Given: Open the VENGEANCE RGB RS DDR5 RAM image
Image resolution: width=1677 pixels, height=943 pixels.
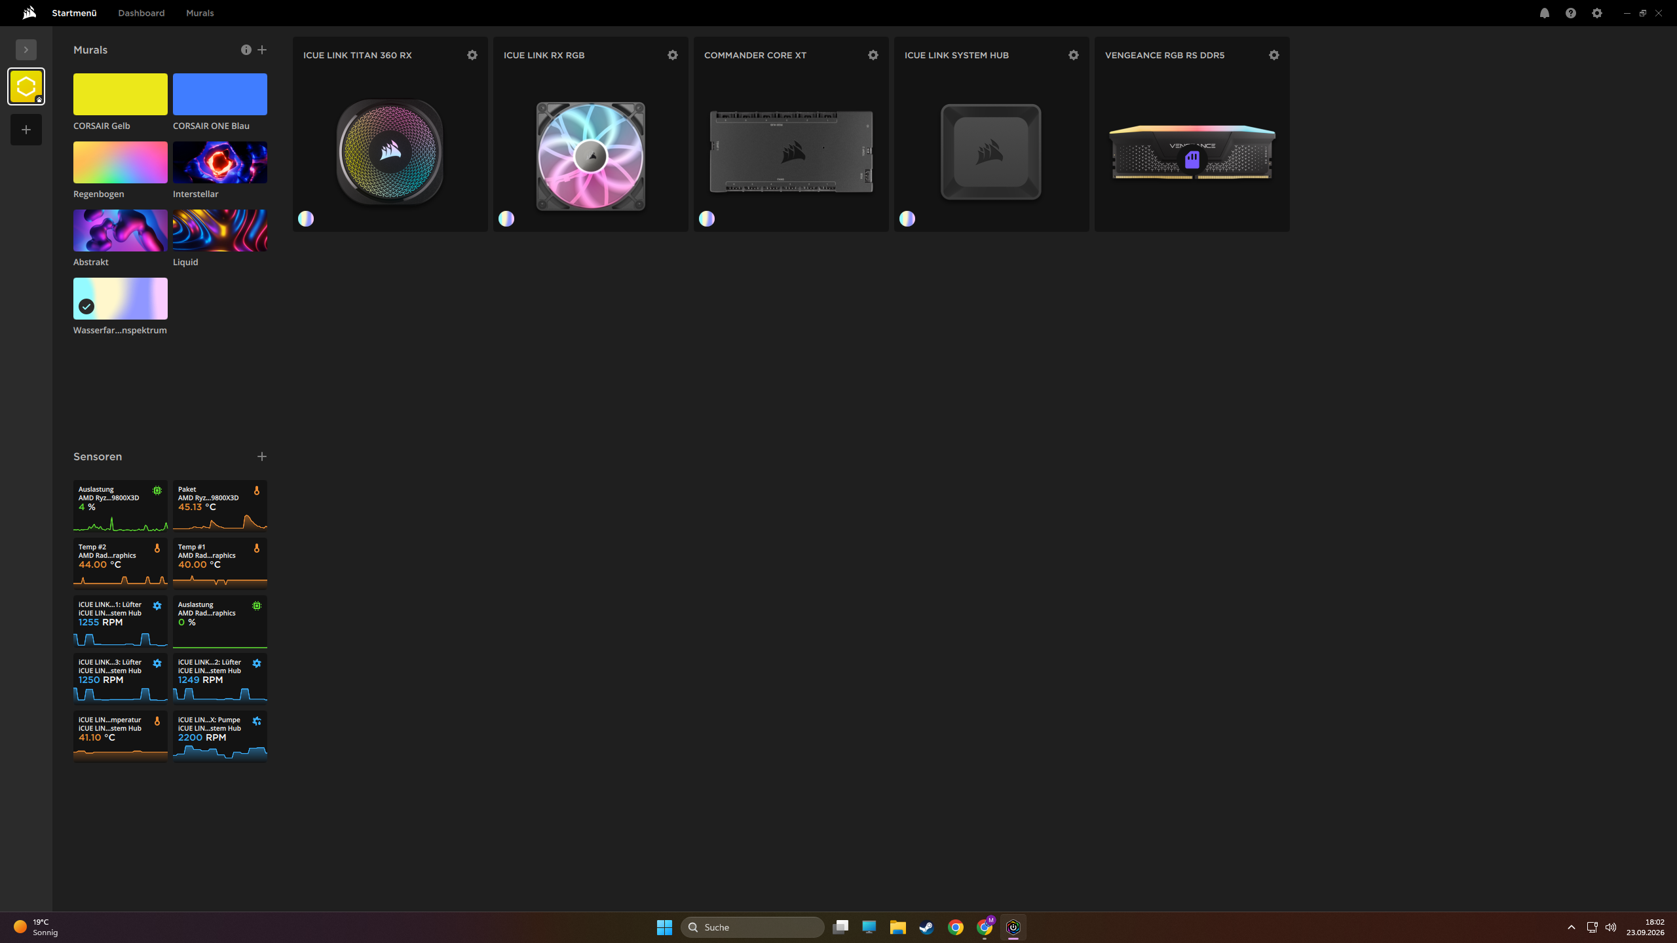Looking at the screenshot, I should [1192, 152].
